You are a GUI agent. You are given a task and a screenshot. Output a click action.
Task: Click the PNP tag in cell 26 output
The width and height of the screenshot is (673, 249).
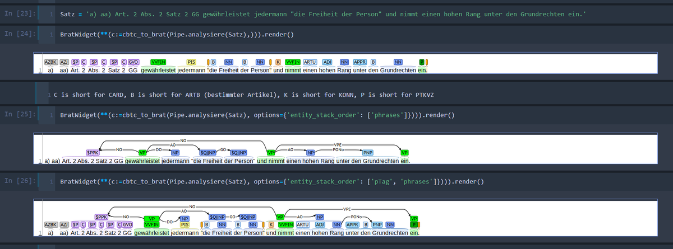click(377, 224)
